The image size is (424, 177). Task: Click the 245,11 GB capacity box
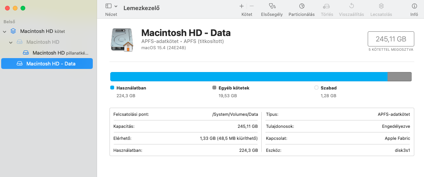point(391,39)
